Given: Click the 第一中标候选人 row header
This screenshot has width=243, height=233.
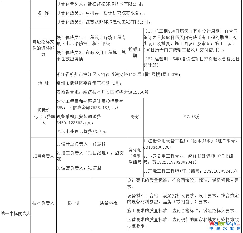Looking at the screenshot, I should (16, 213).
